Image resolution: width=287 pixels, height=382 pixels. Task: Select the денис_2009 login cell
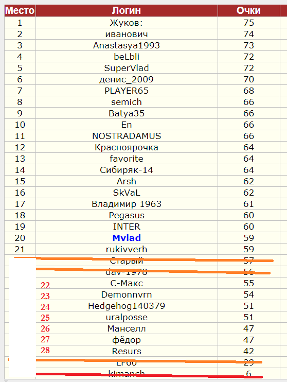click(x=127, y=79)
